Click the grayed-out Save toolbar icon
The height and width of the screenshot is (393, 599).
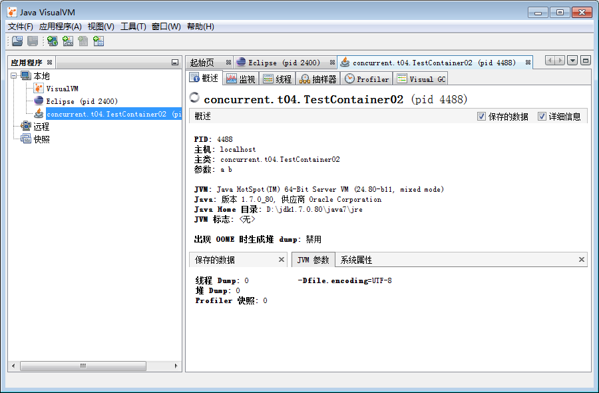click(33, 41)
